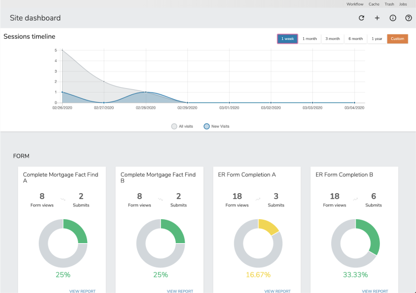Image resolution: width=416 pixels, height=293 pixels.
Task: Open the help question mark icon
Action: click(x=409, y=18)
